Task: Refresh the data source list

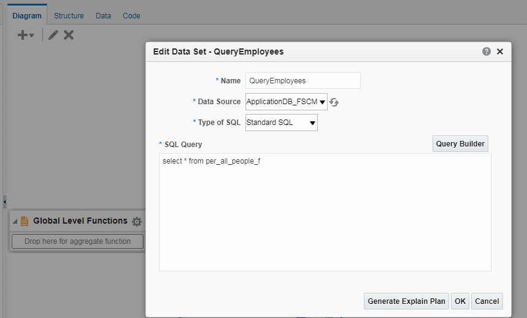Action: pyautogui.click(x=334, y=102)
